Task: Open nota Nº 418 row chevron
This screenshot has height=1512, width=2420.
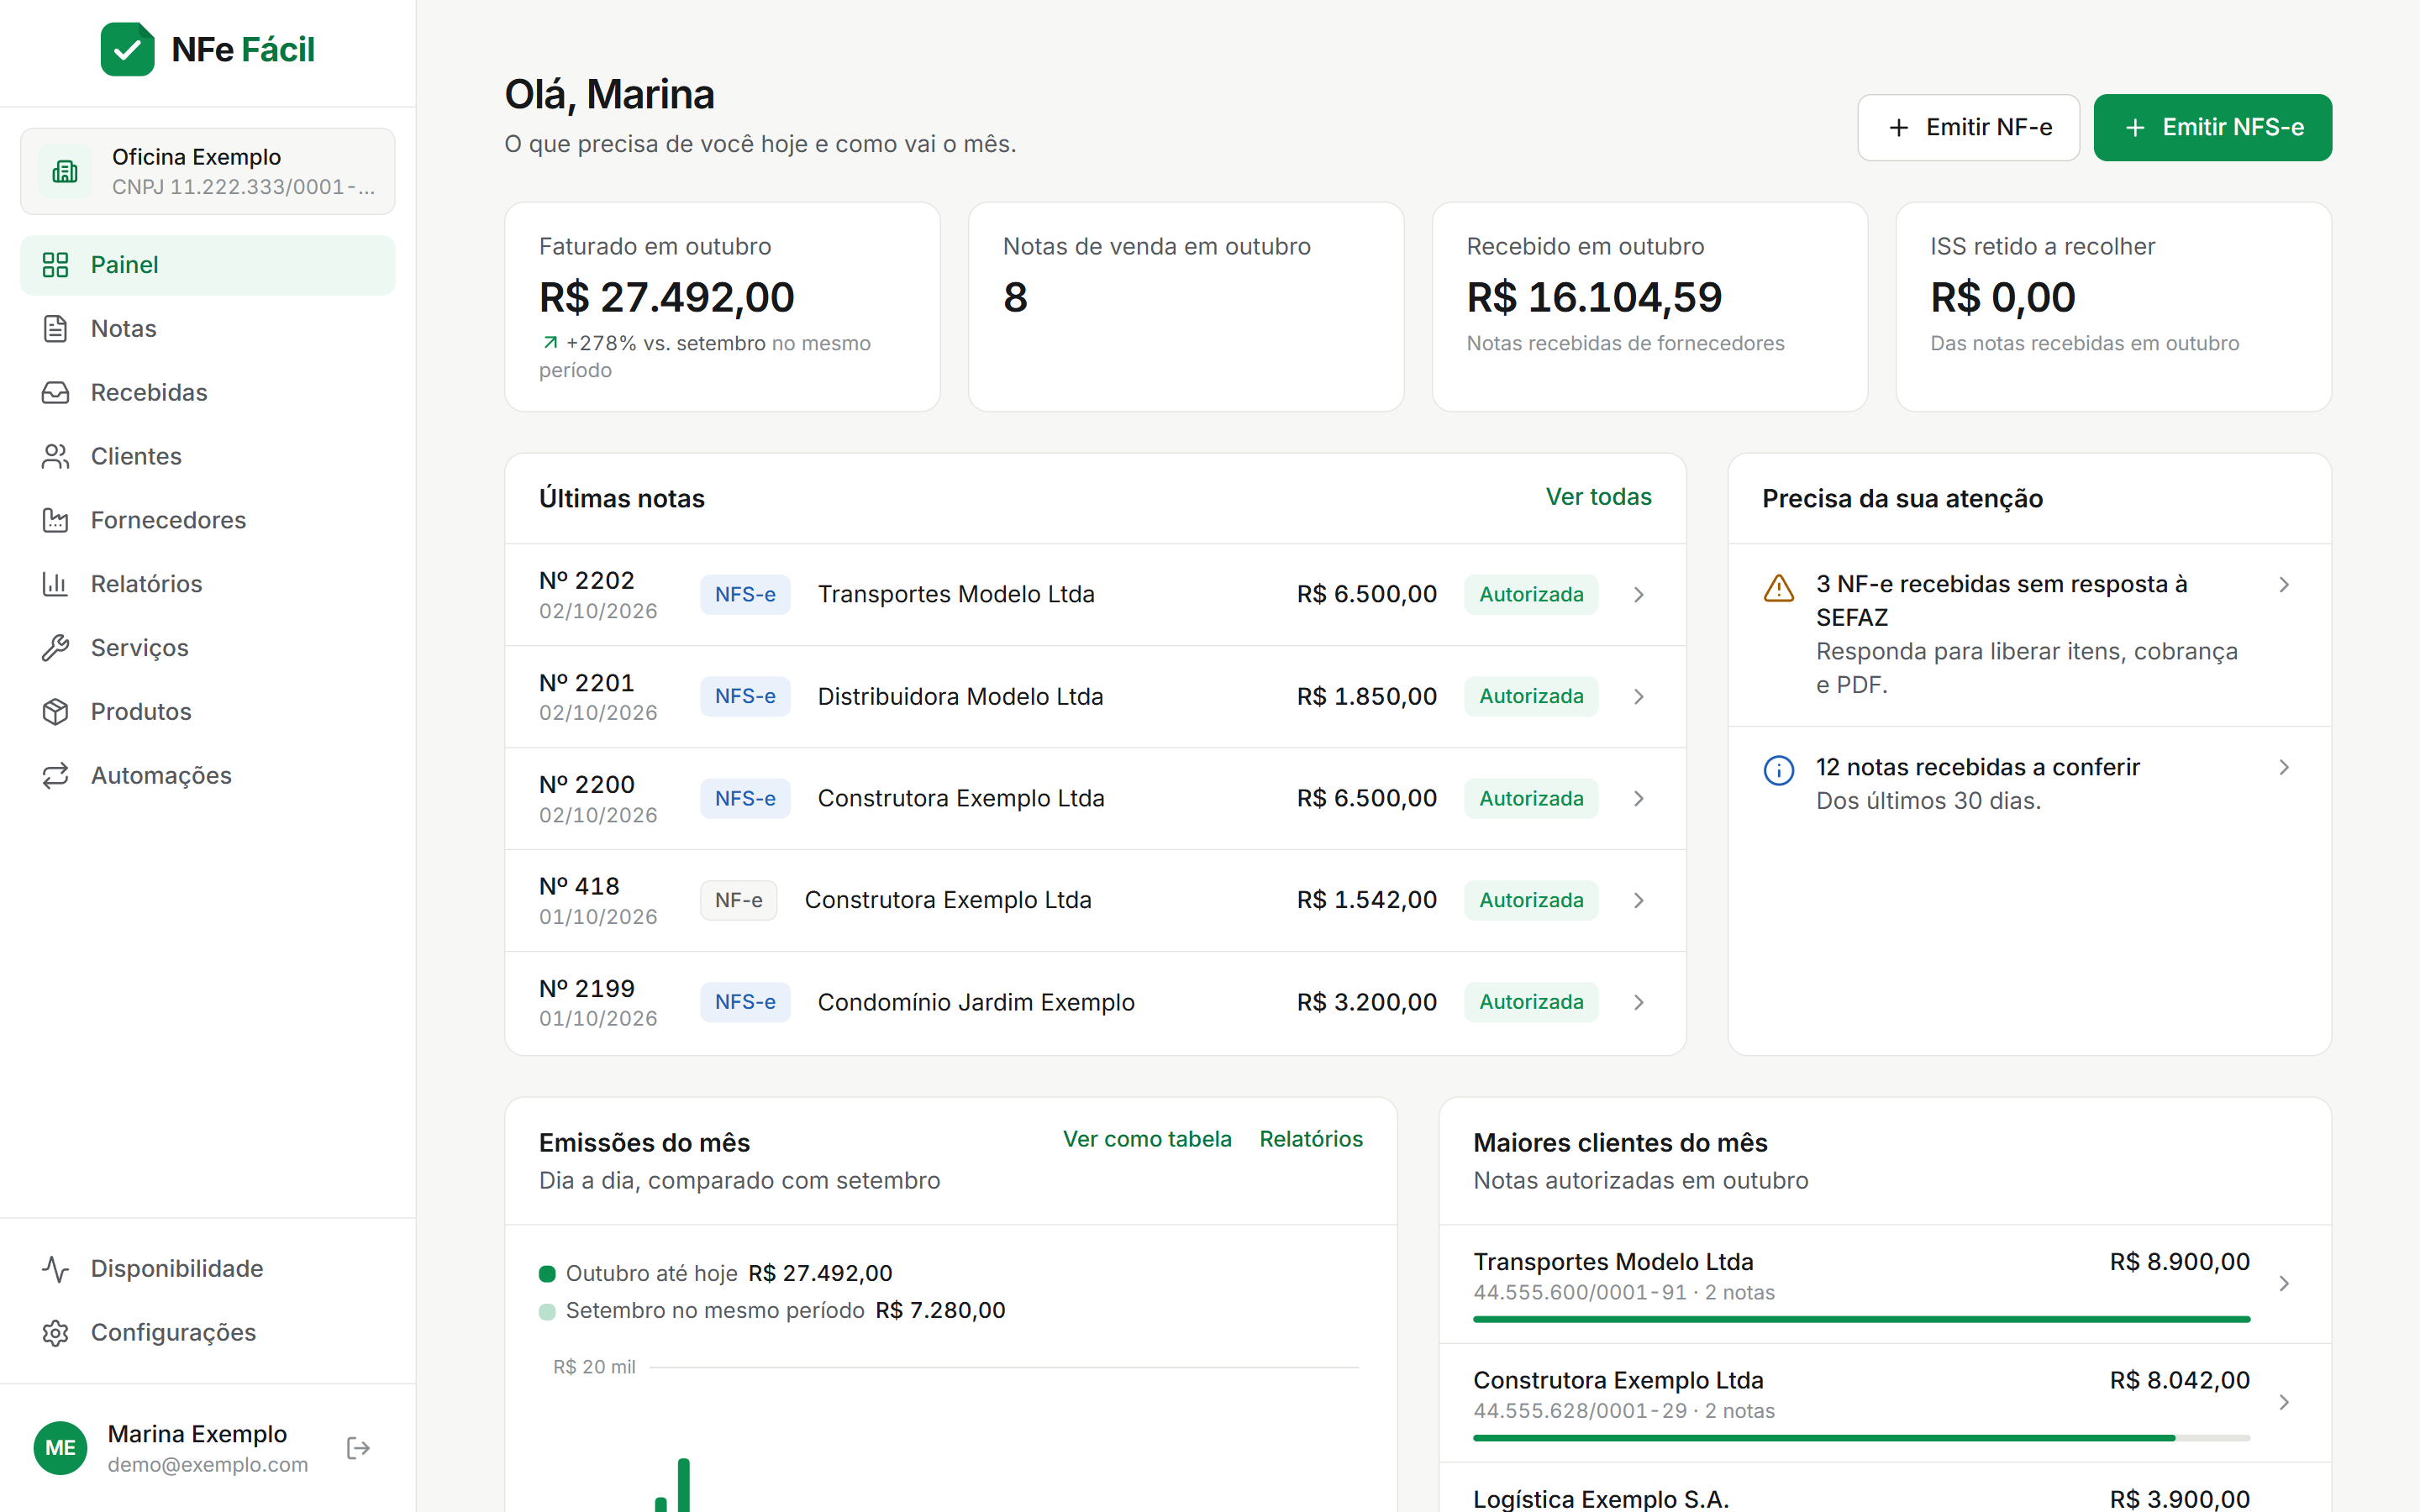Action: pos(1639,901)
